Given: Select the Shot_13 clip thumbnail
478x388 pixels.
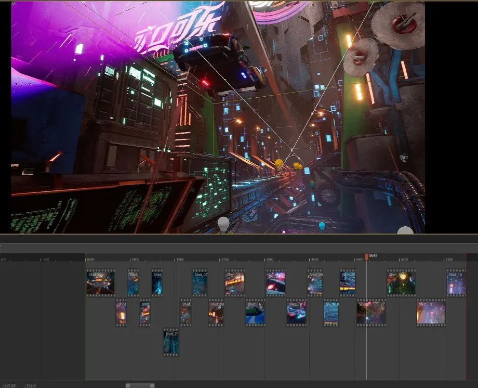Looking at the screenshot, I should coord(431,313).
